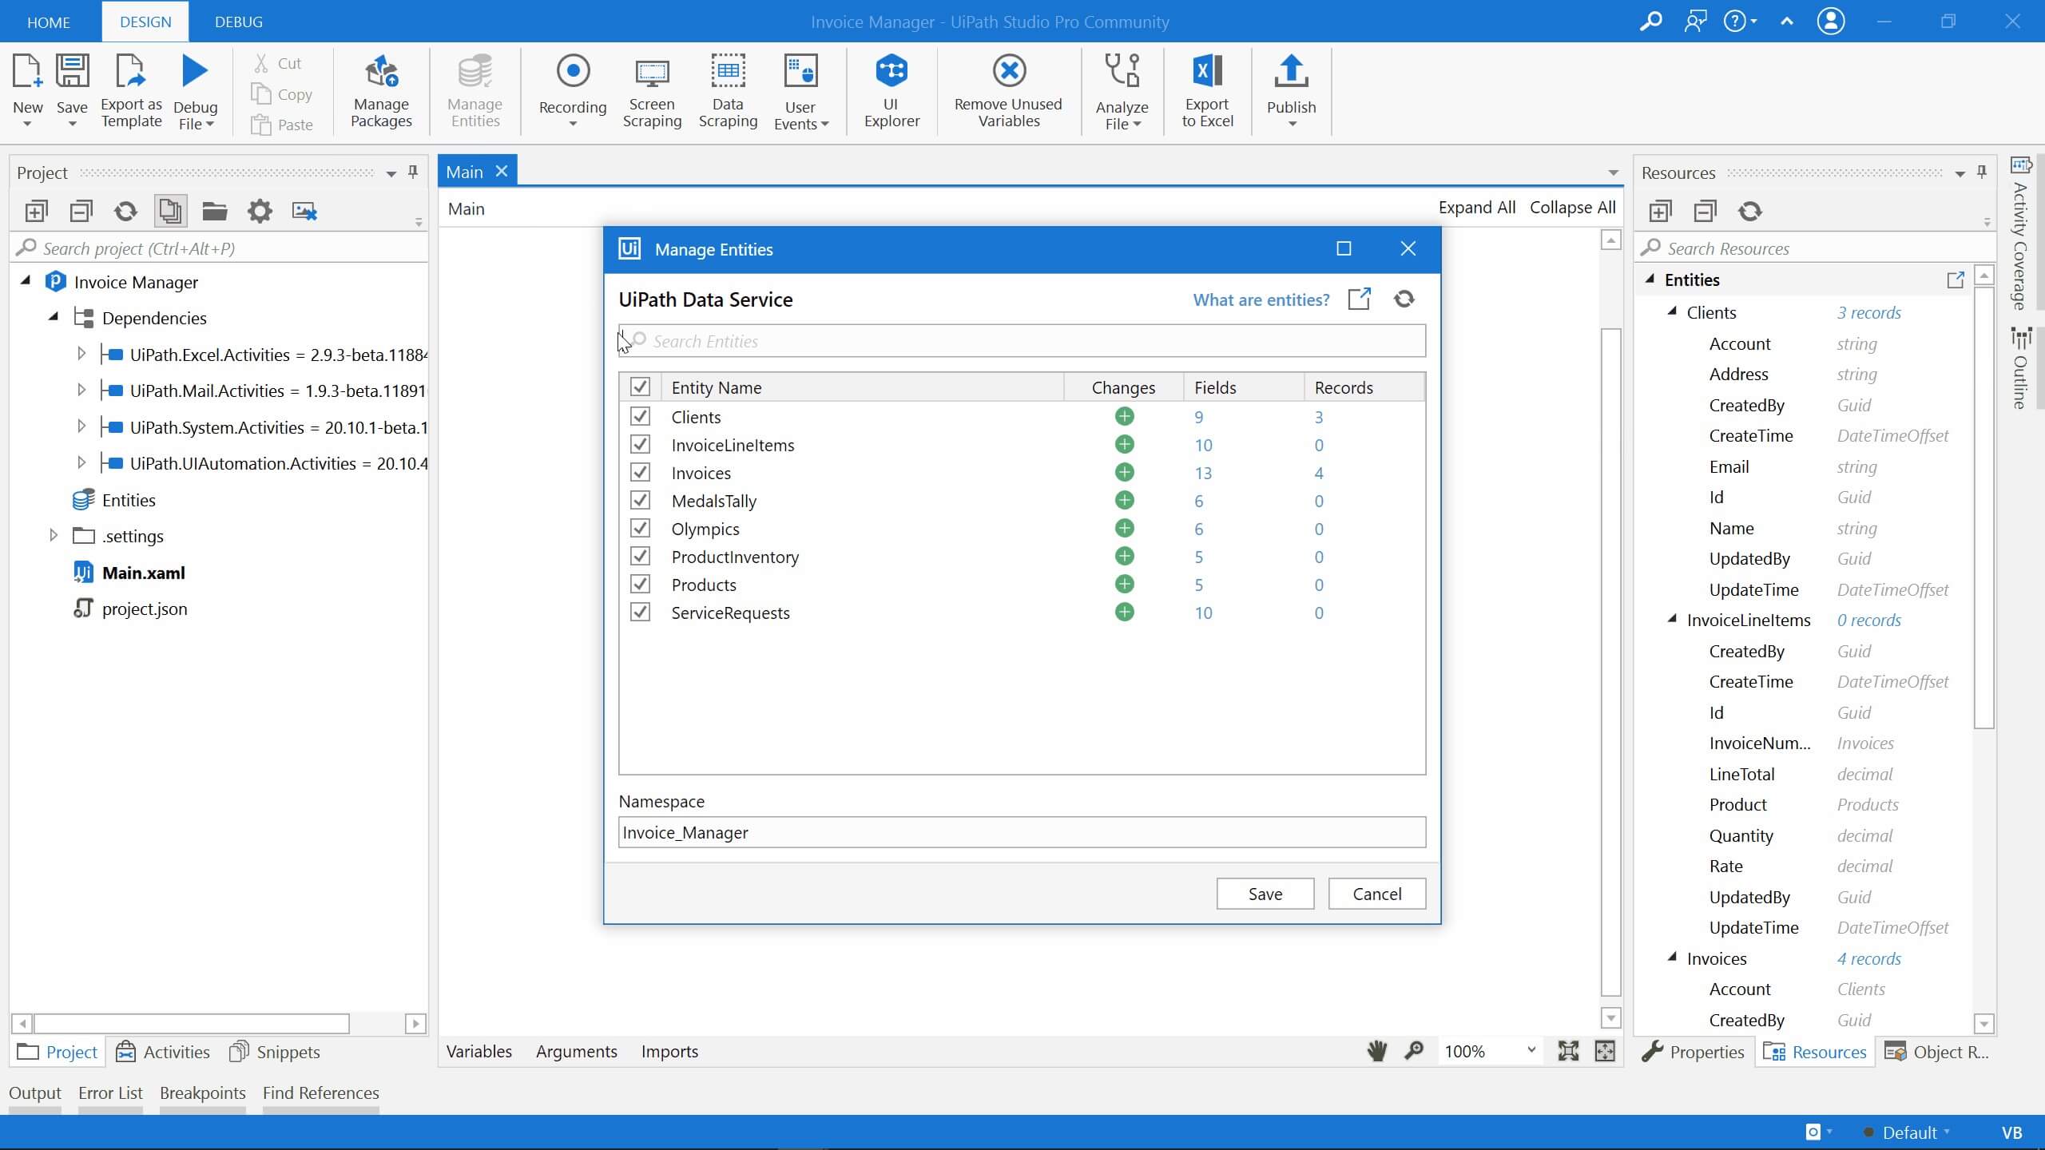The width and height of the screenshot is (2045, 1150).
Task: Expand UiPath.Mail.Activities dependency
Action: click(x=81, y=390)
